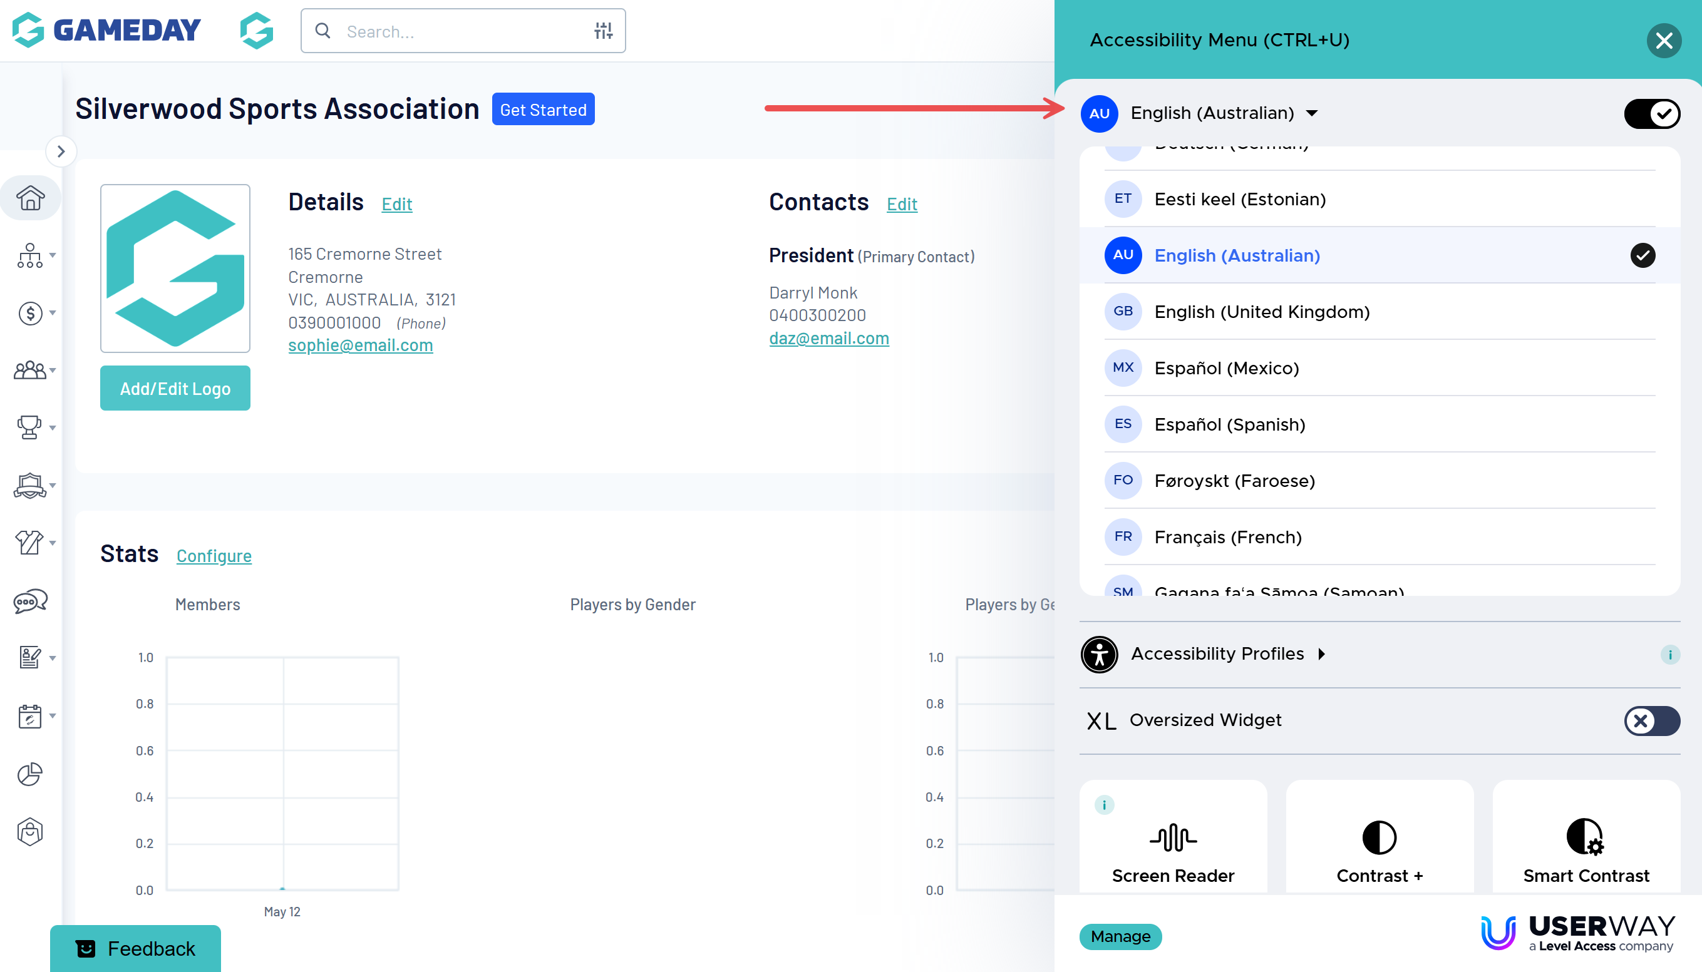Select Français (French) language option
Viewport: 1702px width, 972px height.
[1227, 538]
